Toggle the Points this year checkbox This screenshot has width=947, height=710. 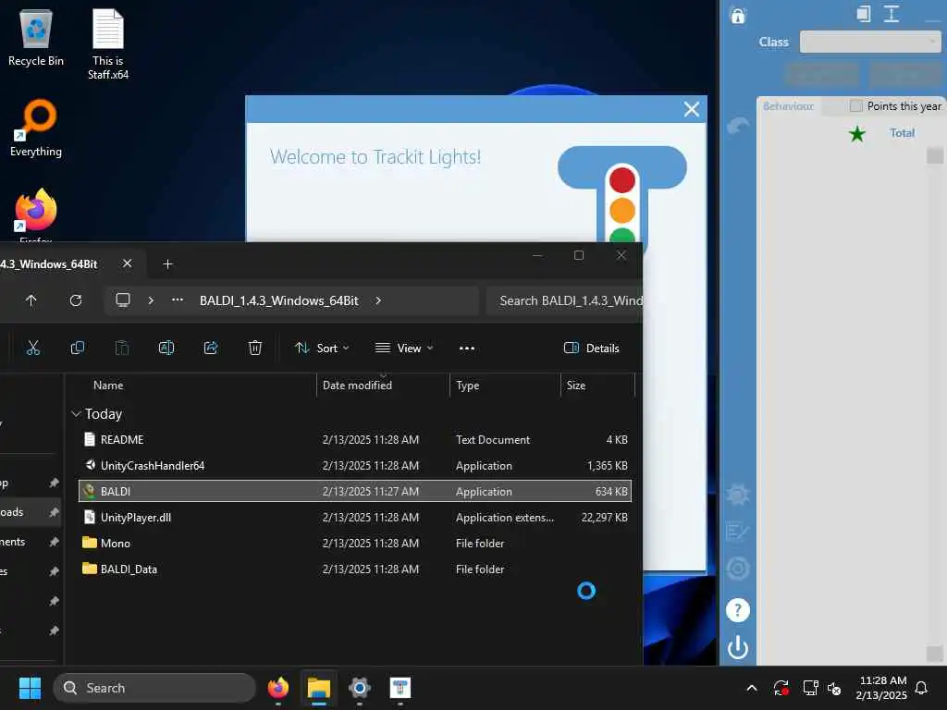tap(855, 105)
